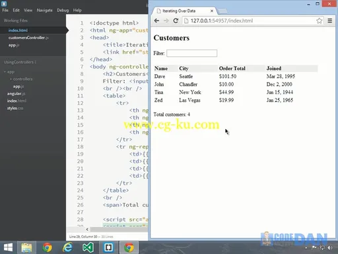Open the Edit menu in Brackets

pyautogui.click(x=16, y=10)
